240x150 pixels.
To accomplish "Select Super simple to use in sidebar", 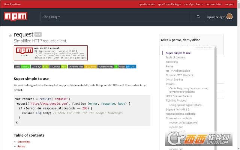I will pos(178,53).
